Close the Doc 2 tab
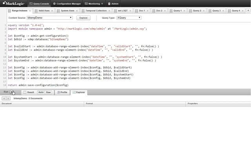Screen dimensions: 251x141 click(165, 11)
